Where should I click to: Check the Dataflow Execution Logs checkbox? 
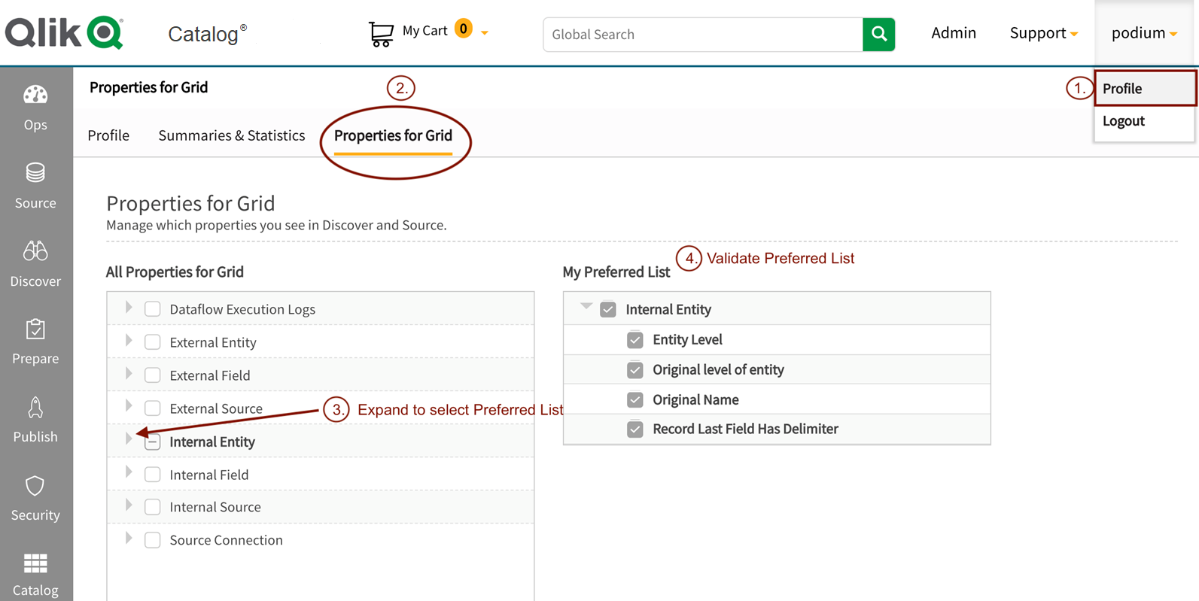153,309
